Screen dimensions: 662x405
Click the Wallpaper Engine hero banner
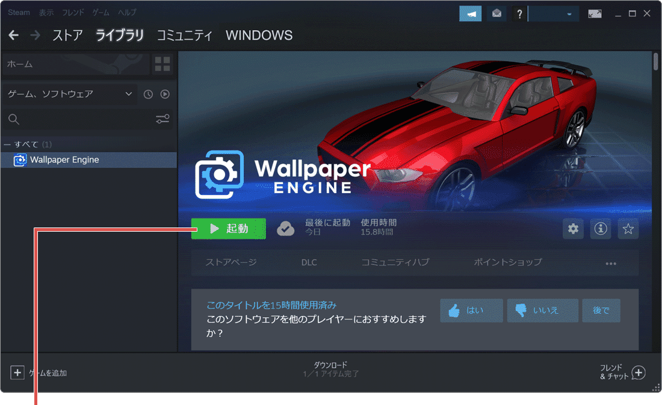415,131
